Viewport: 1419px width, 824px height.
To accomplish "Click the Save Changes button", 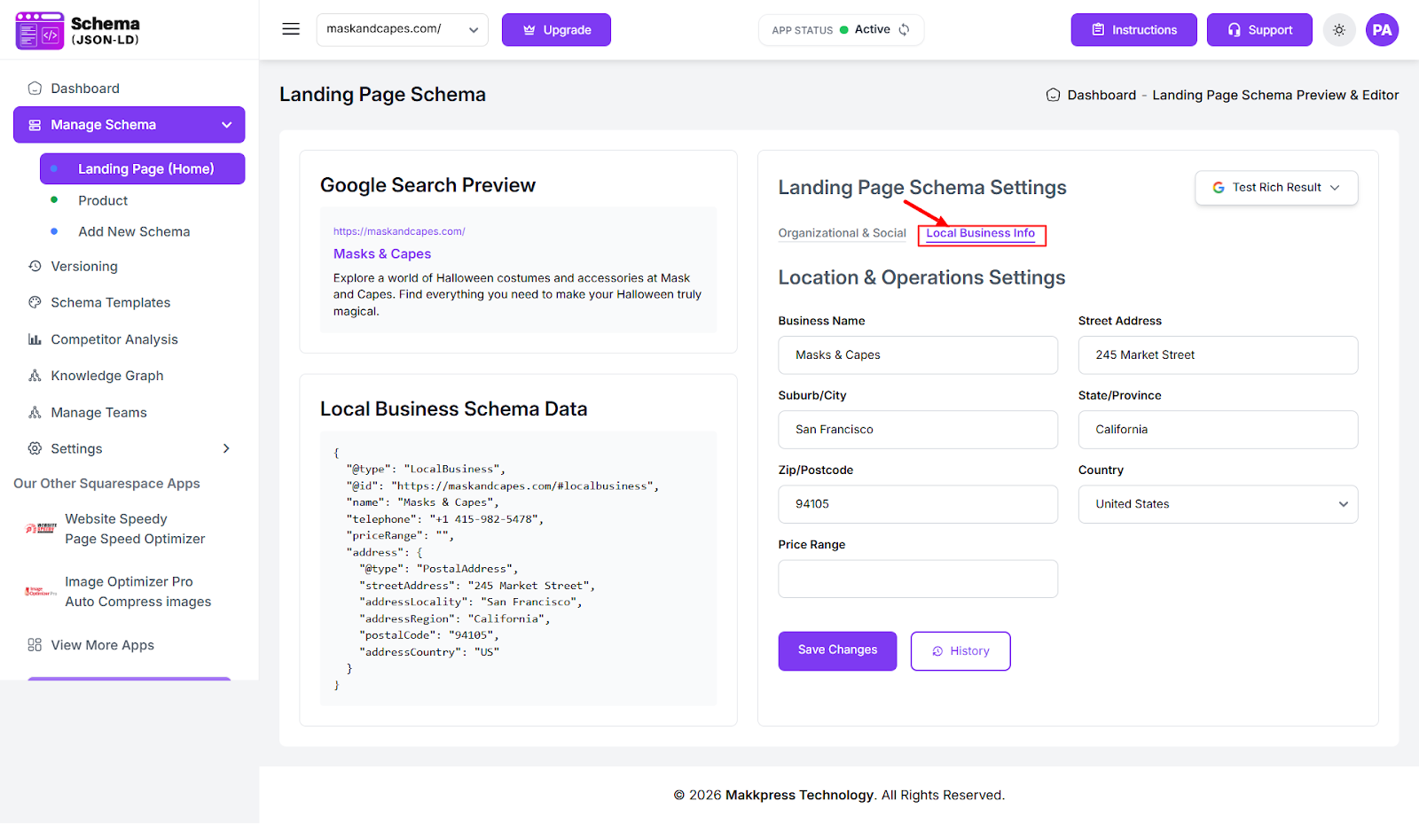I will [x=837, y=650].
